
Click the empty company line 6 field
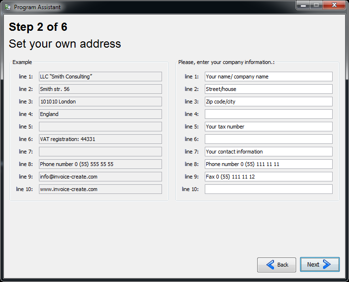point(269,139)
